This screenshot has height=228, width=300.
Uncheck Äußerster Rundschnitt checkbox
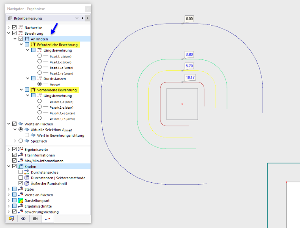[x=21, y=183]
